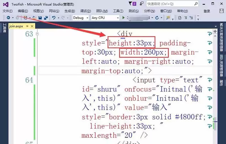Open the navigate backward history dropdown
Screen dimensions: 226x144
[13, 18]
